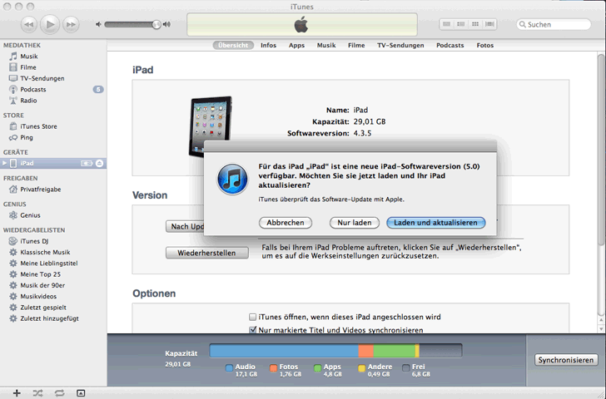
Task: Open Podcasts in the sidebar
Action: click(32, 89)
